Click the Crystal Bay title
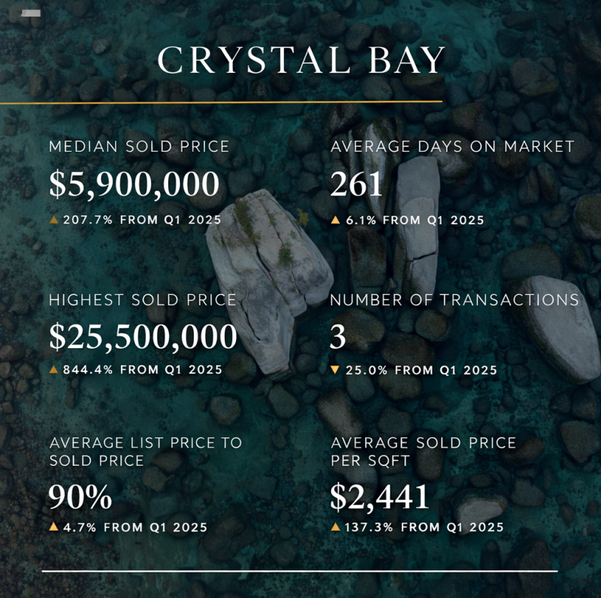The width and height of the screenshot is (601, 598). coord(301,61)
